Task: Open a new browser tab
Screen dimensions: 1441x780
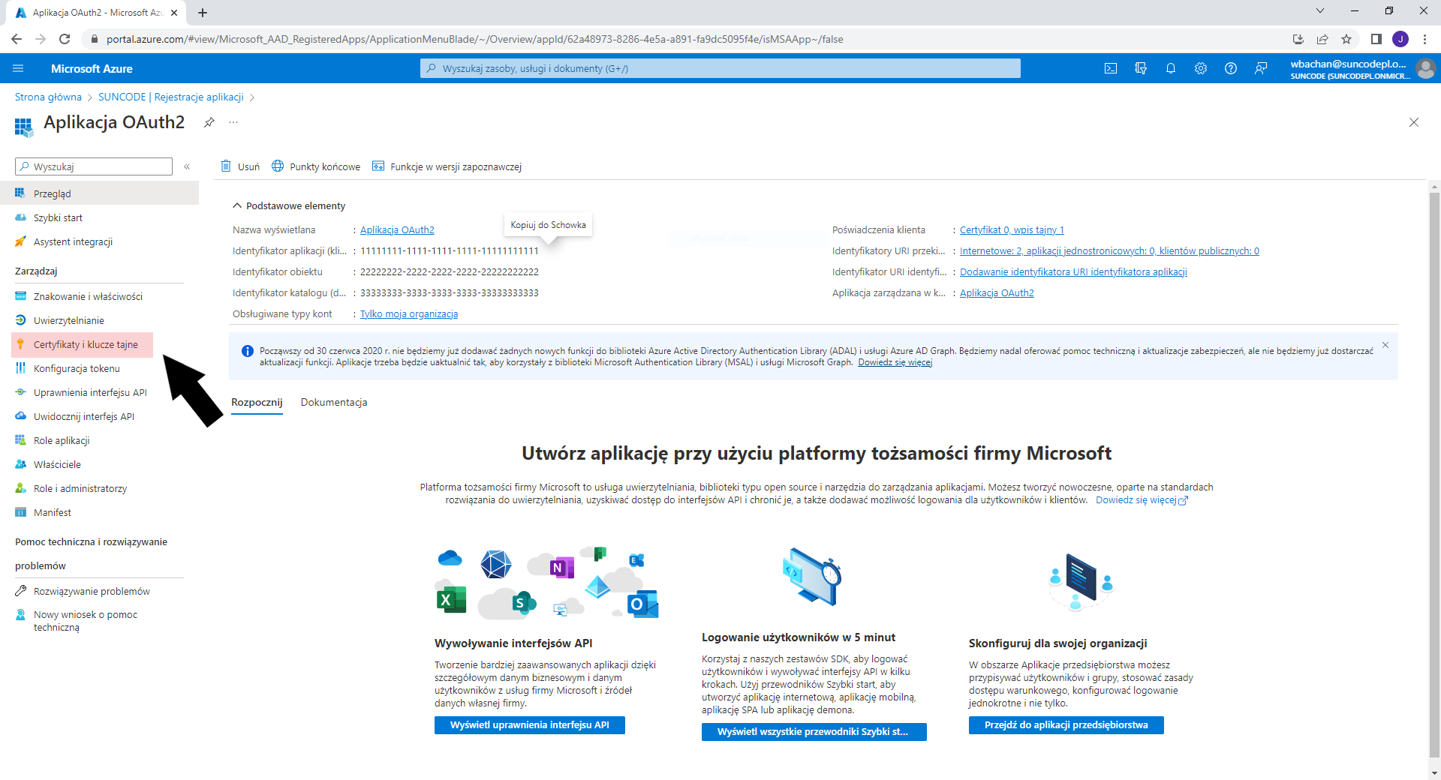Action: [203, 13]
